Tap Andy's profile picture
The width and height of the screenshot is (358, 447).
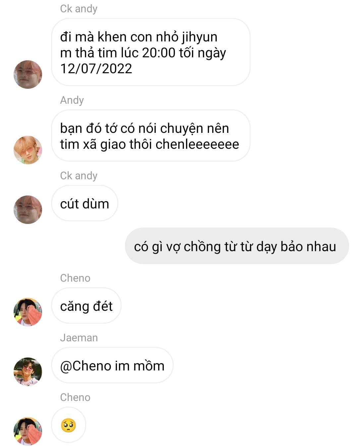(x=28, y=150)
